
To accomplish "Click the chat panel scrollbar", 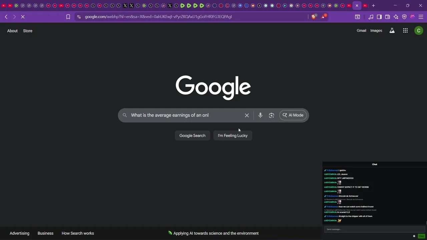I will tap(426, 223).
